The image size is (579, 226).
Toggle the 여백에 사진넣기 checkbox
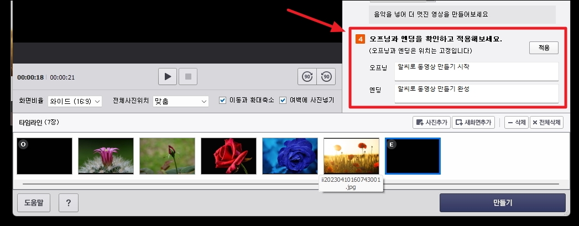[x=283, y=100]
